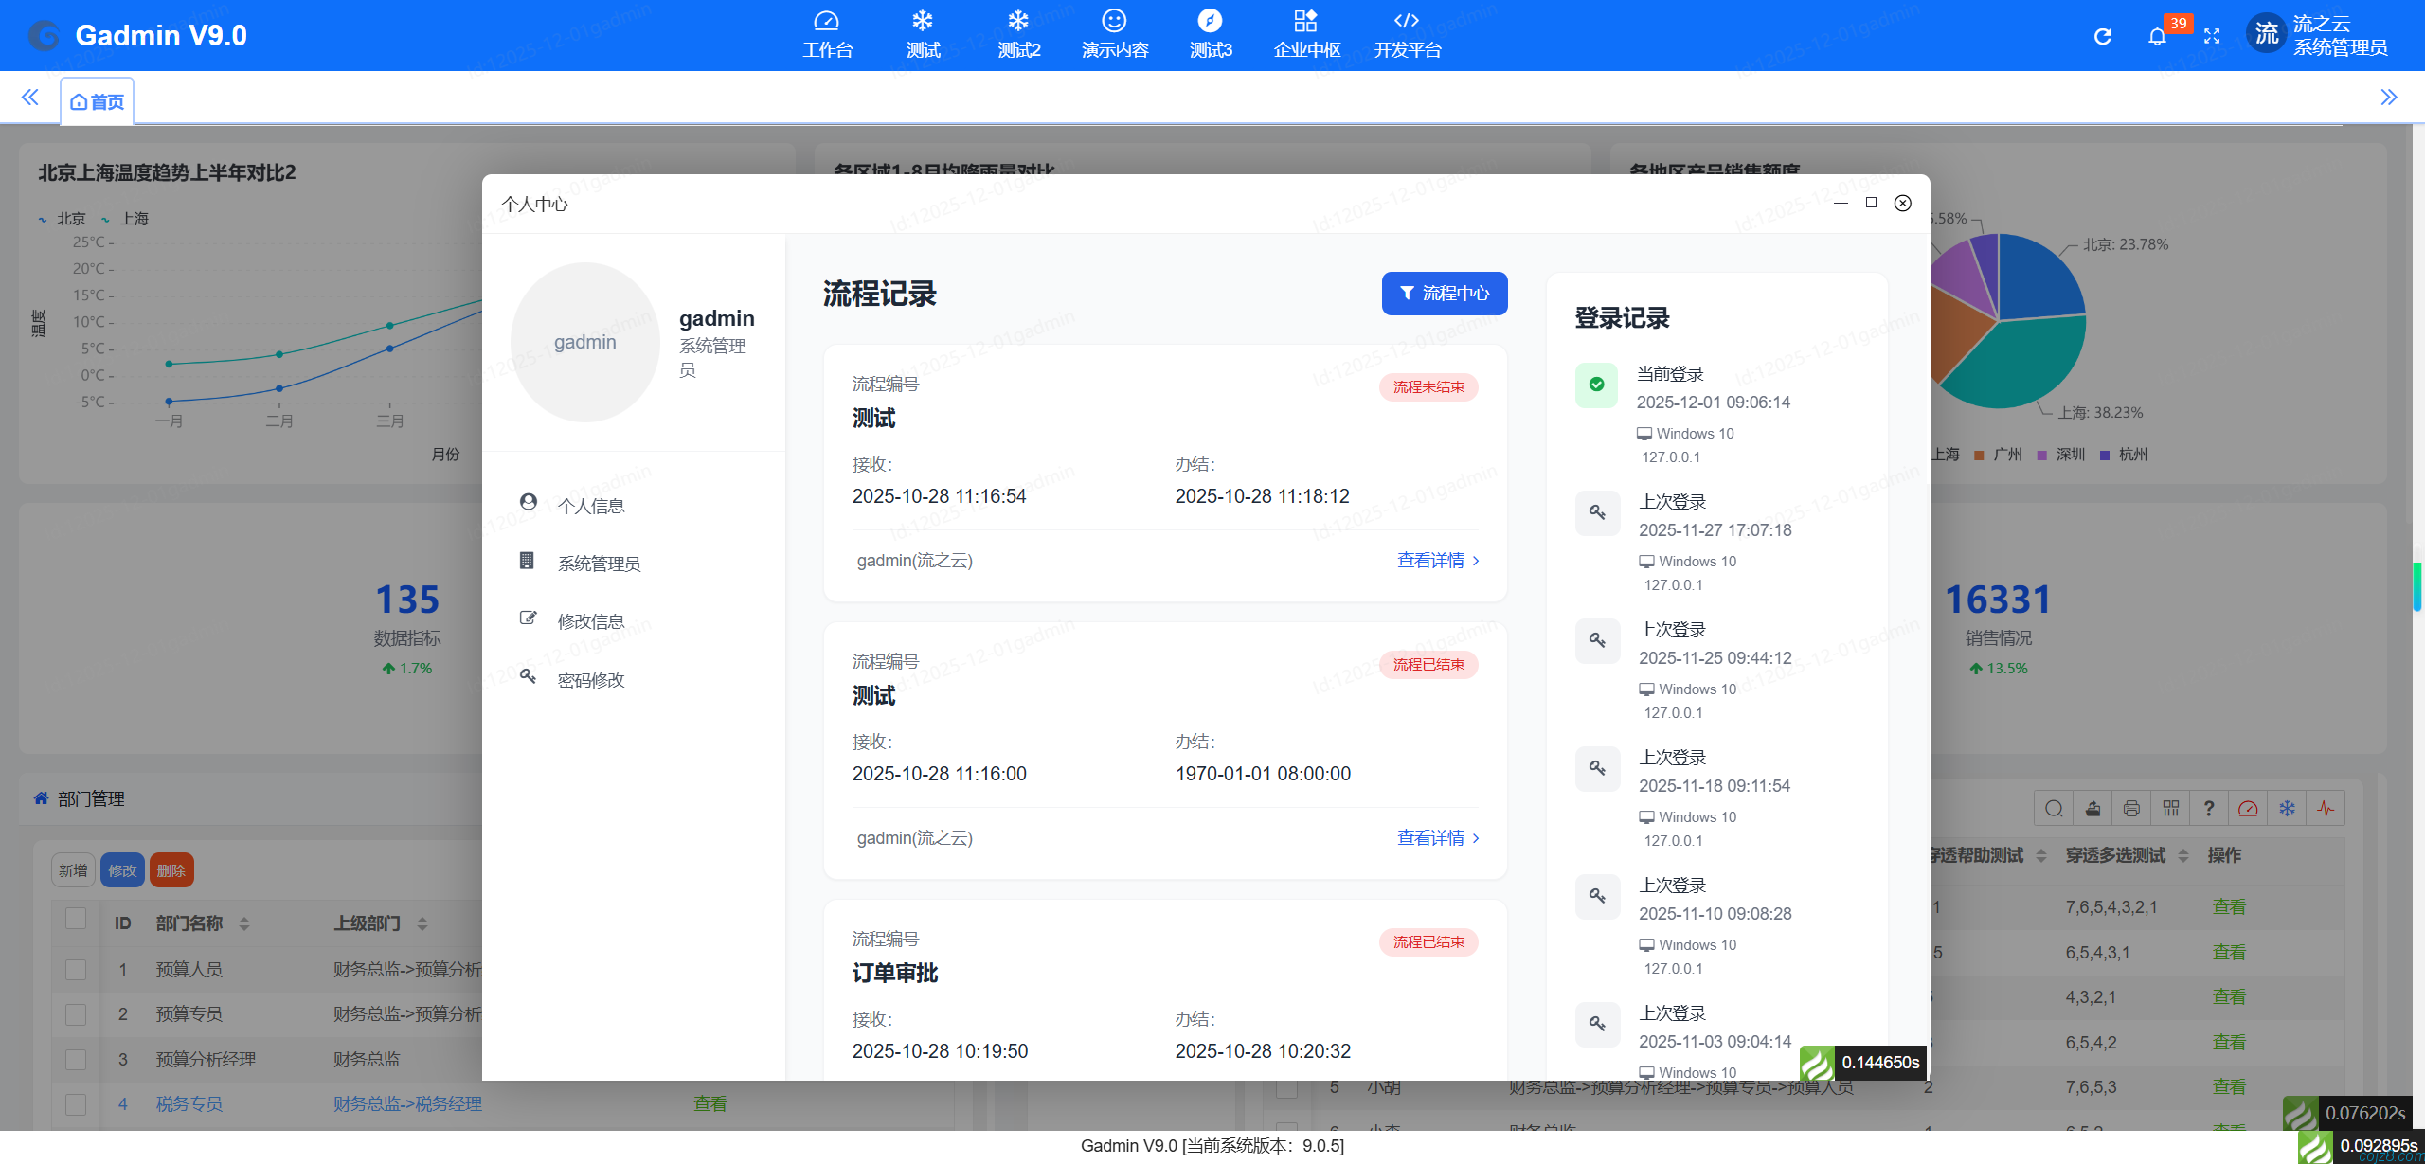
Task: Open 流程中心 from the personal center dialog
Action: pyautogui.click(x=1444, y=293)
